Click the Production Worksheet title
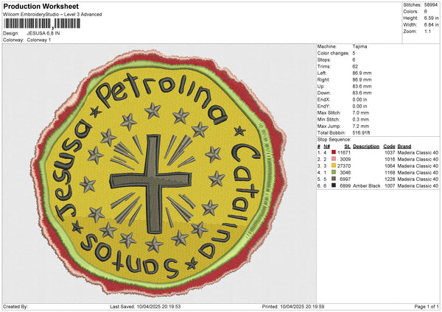This screenshot has width=442, height=312. pyautogui.click(x=41, y=7)
